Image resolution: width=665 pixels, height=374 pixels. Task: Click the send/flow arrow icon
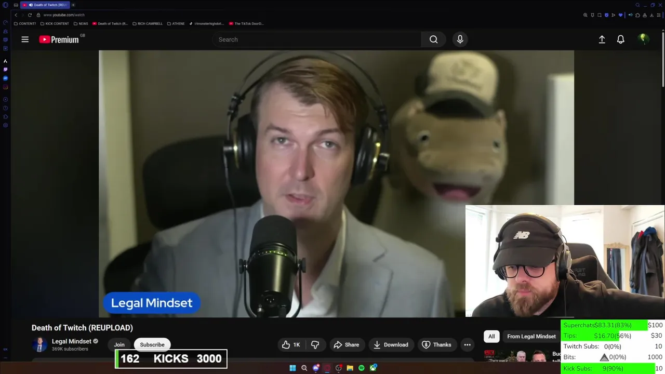click(613, 15)
